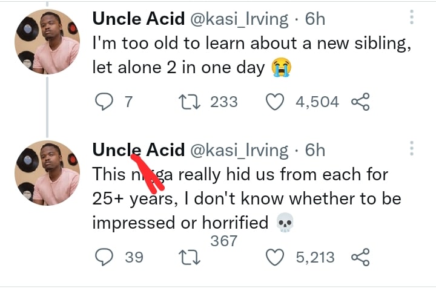Tap the heart on the 25+ years tweet
436x291 pixels.
click(276, 258)
